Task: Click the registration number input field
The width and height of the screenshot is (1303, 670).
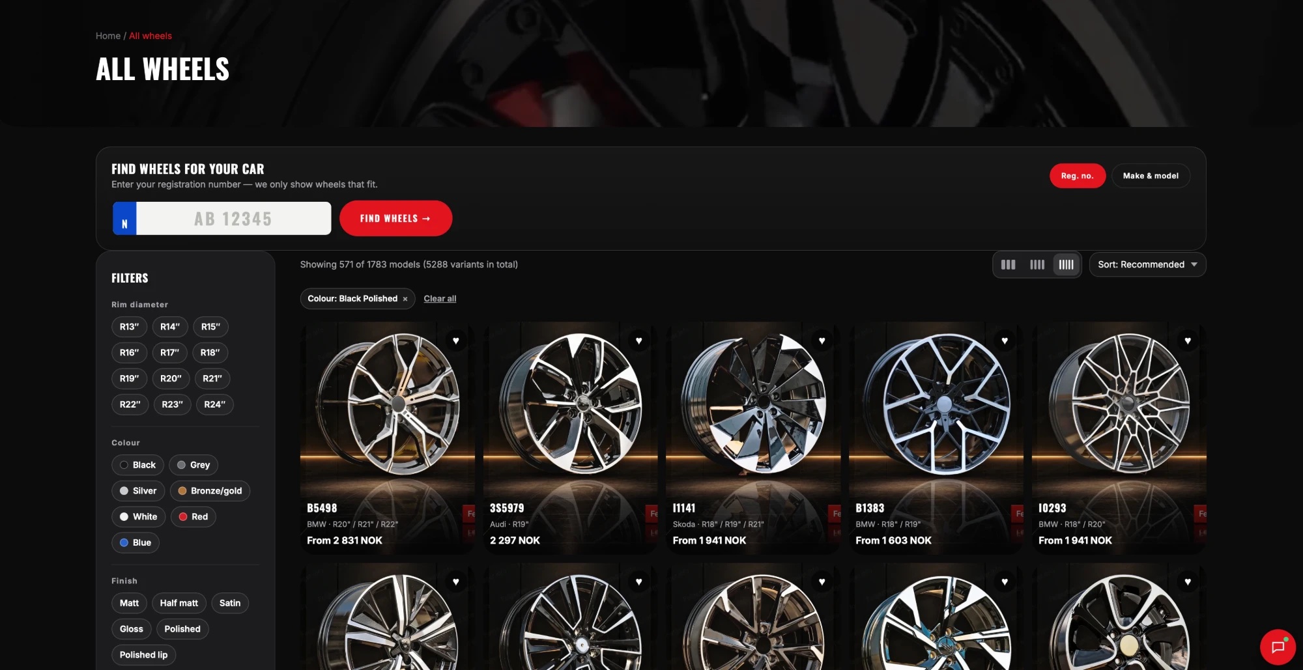Action: coord(233,218)
